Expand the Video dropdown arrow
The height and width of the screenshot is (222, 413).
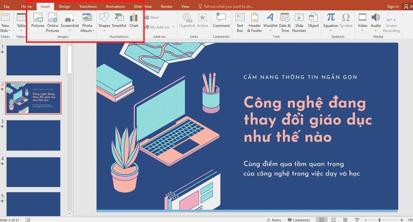362,31
